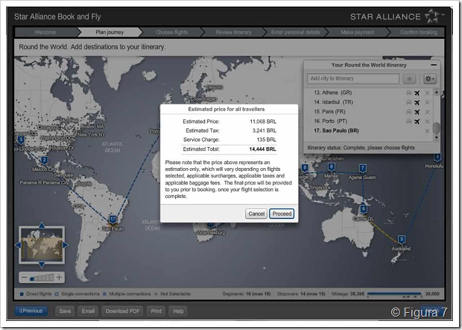
Task: Toggle surface transport for Paris row
Action: [x=409, y=112]
